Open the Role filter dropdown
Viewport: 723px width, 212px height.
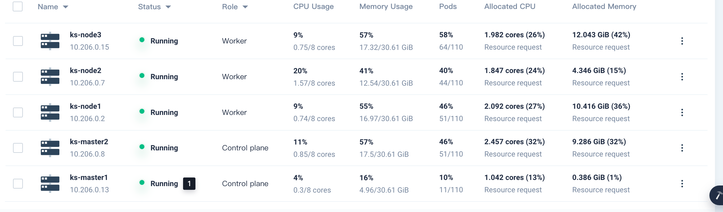245,7
